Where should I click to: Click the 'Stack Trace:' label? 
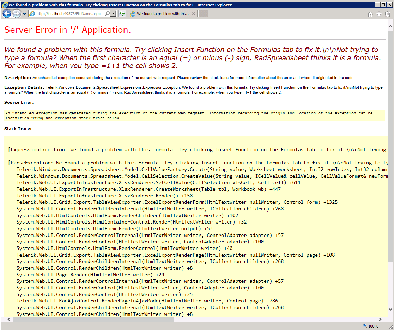18,129
